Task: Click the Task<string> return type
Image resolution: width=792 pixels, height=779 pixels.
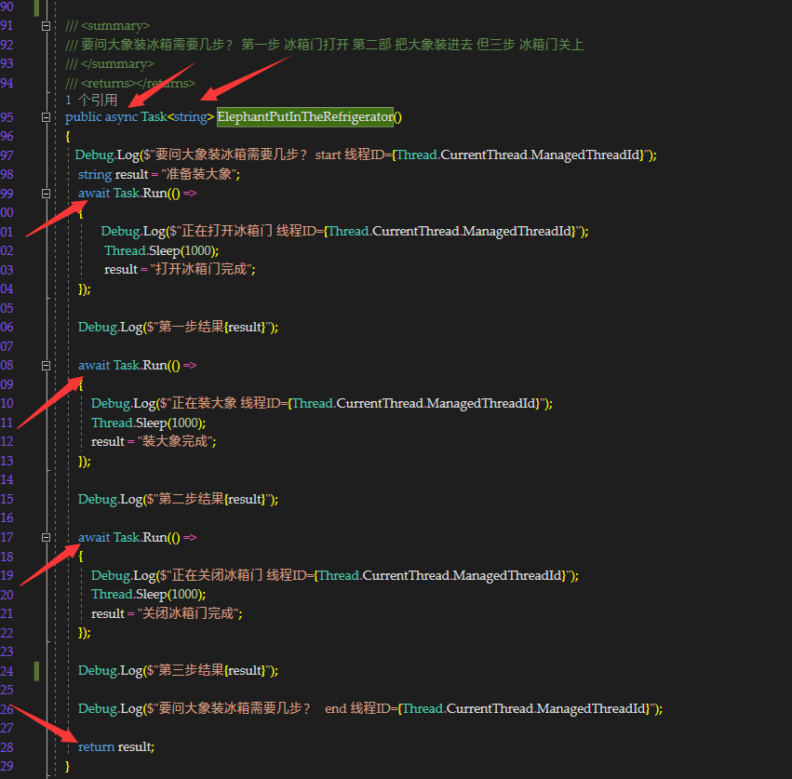Action: pyautogui.click(x=178, y=117)
